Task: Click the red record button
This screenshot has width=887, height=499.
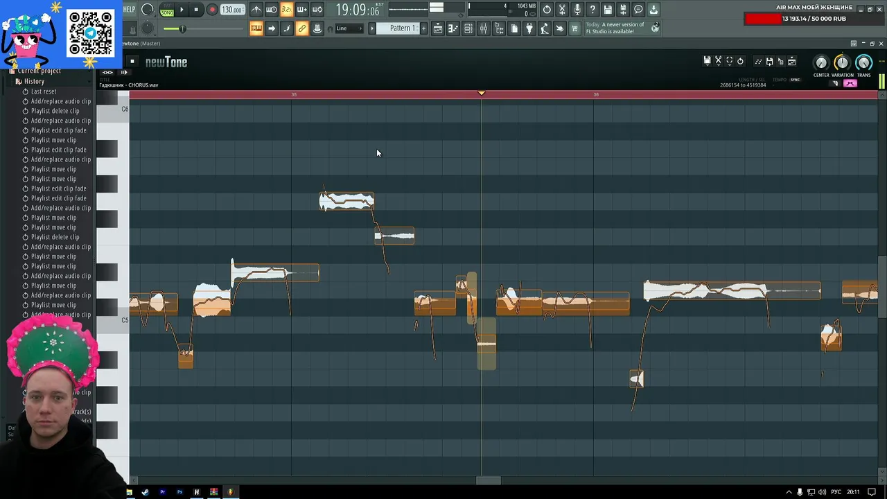Action: point(212,10)
